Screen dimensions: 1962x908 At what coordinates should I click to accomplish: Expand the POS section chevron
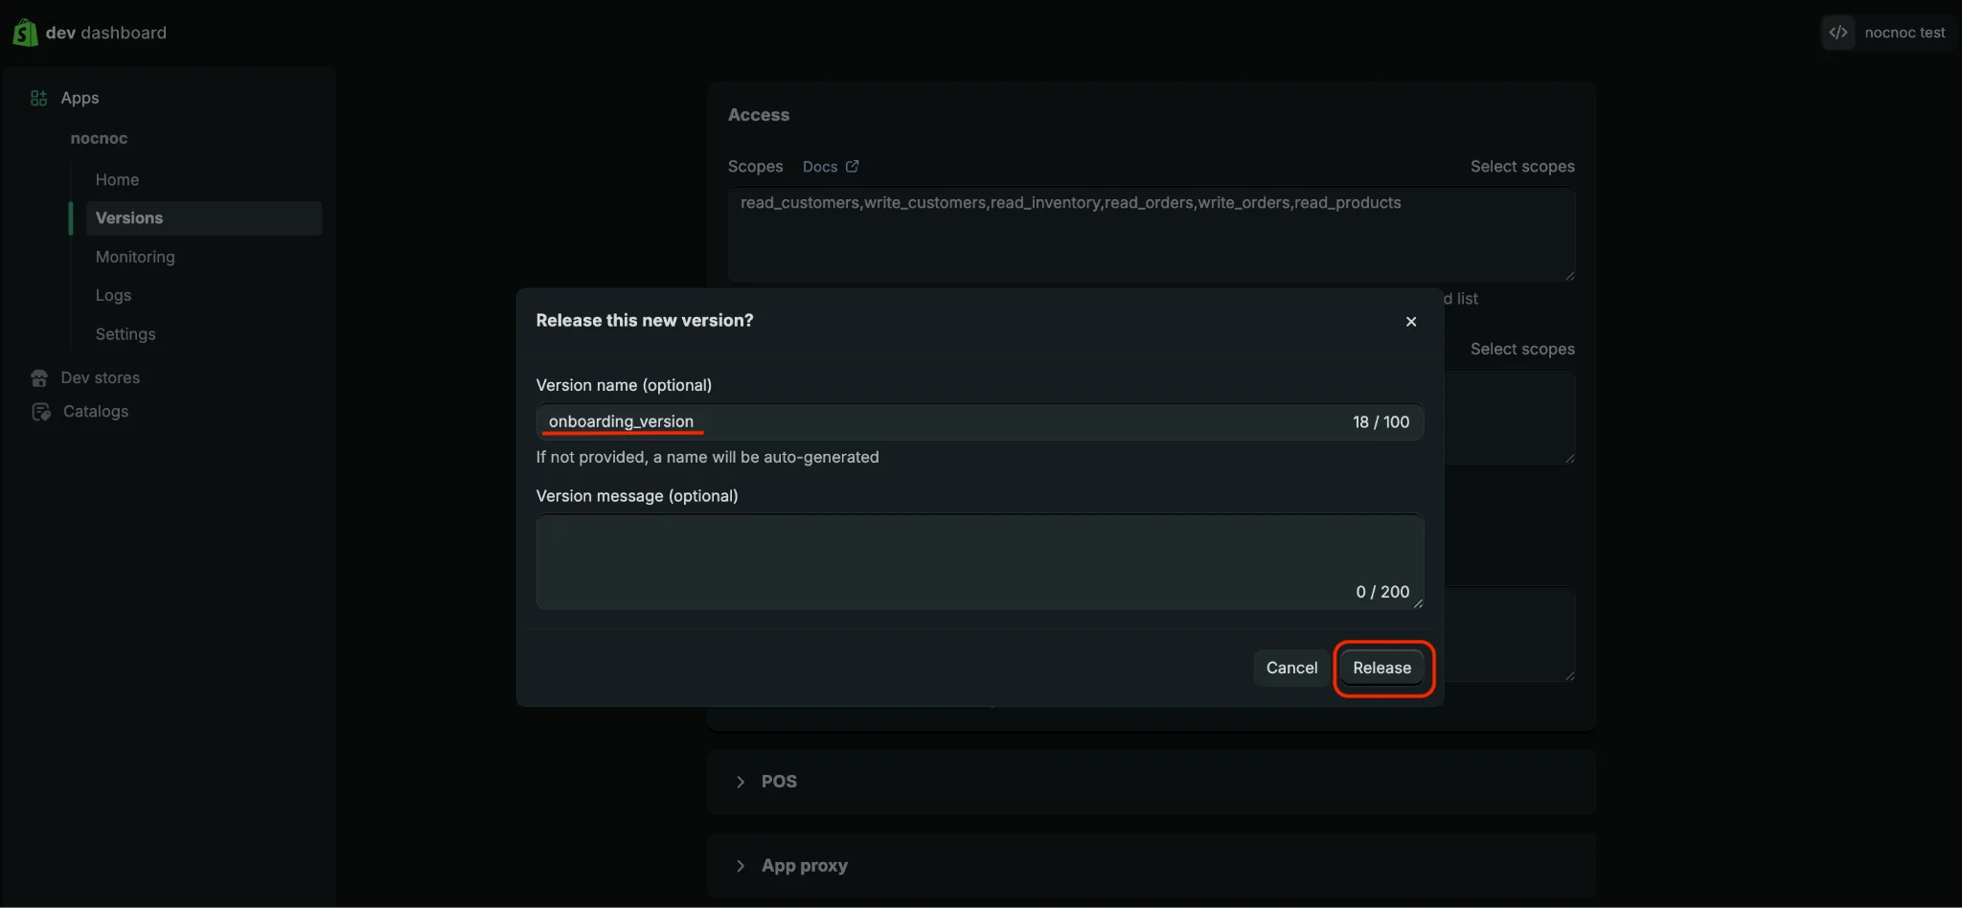tap(740, 782)
